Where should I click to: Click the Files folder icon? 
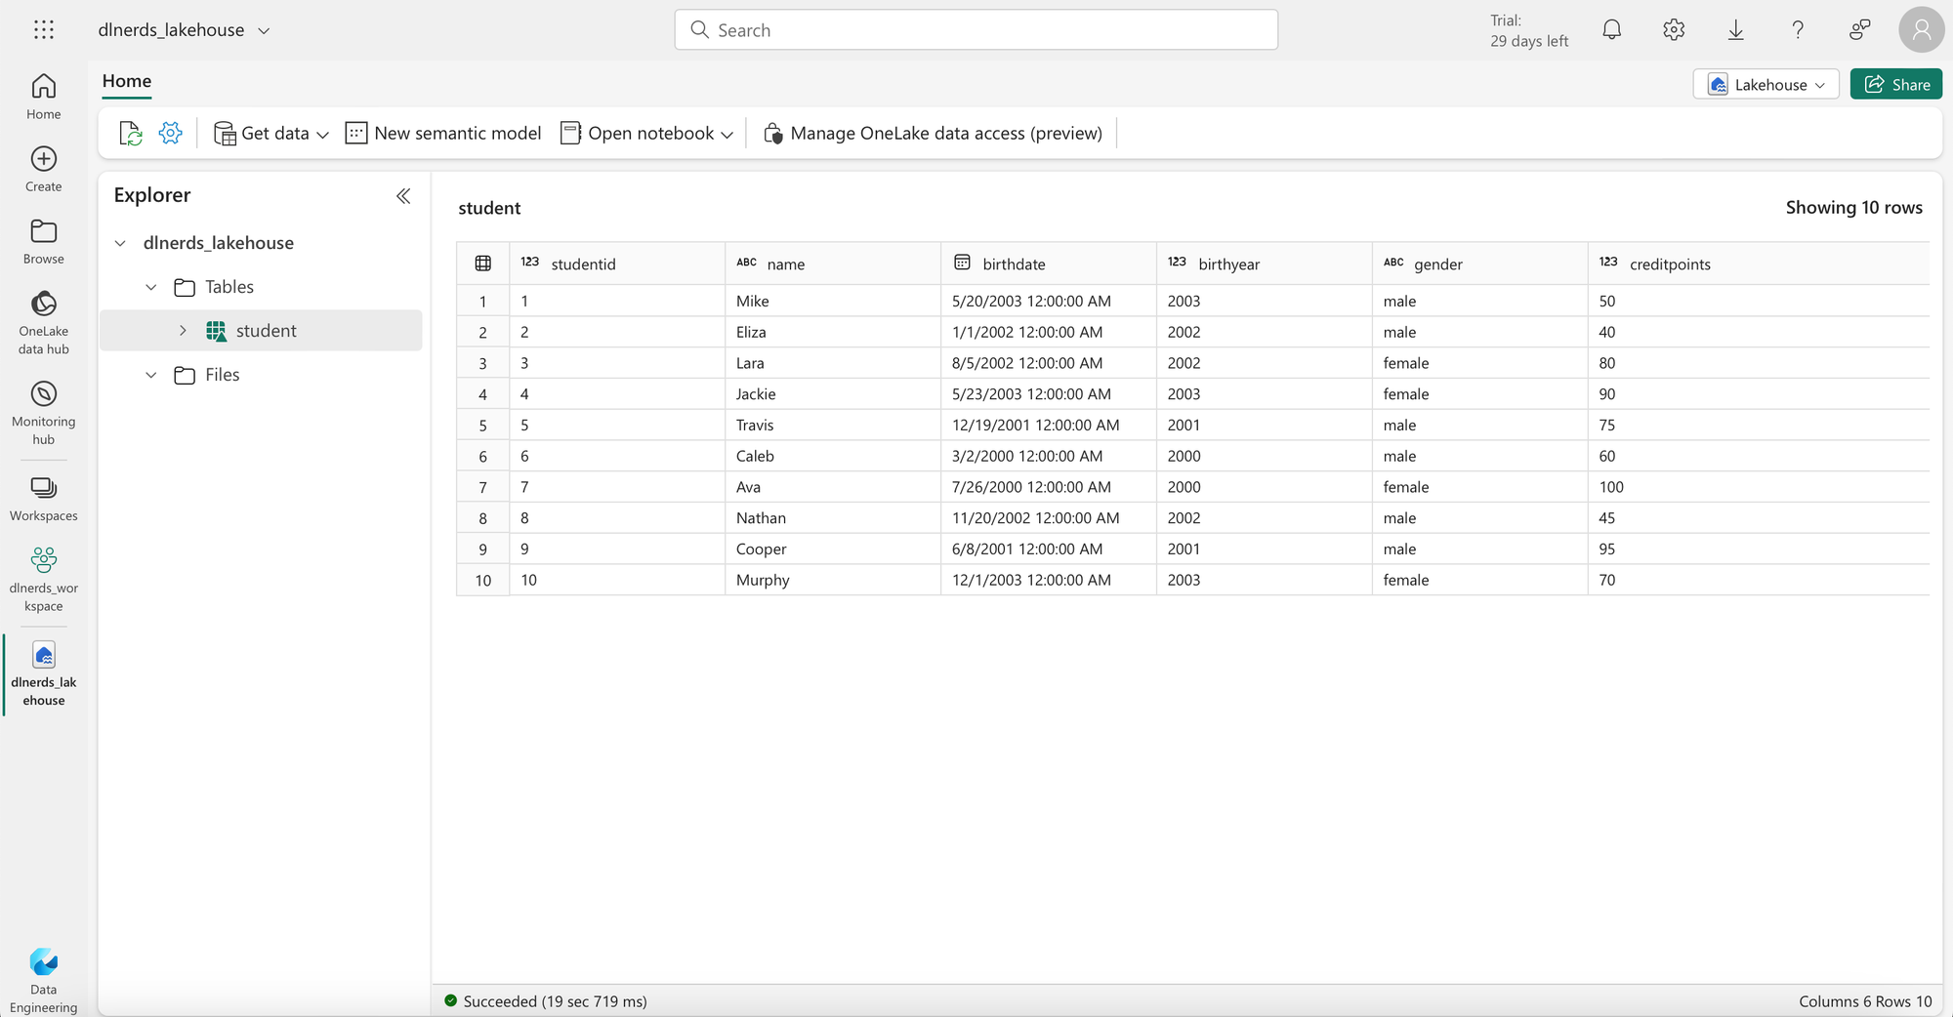(185, 375)
